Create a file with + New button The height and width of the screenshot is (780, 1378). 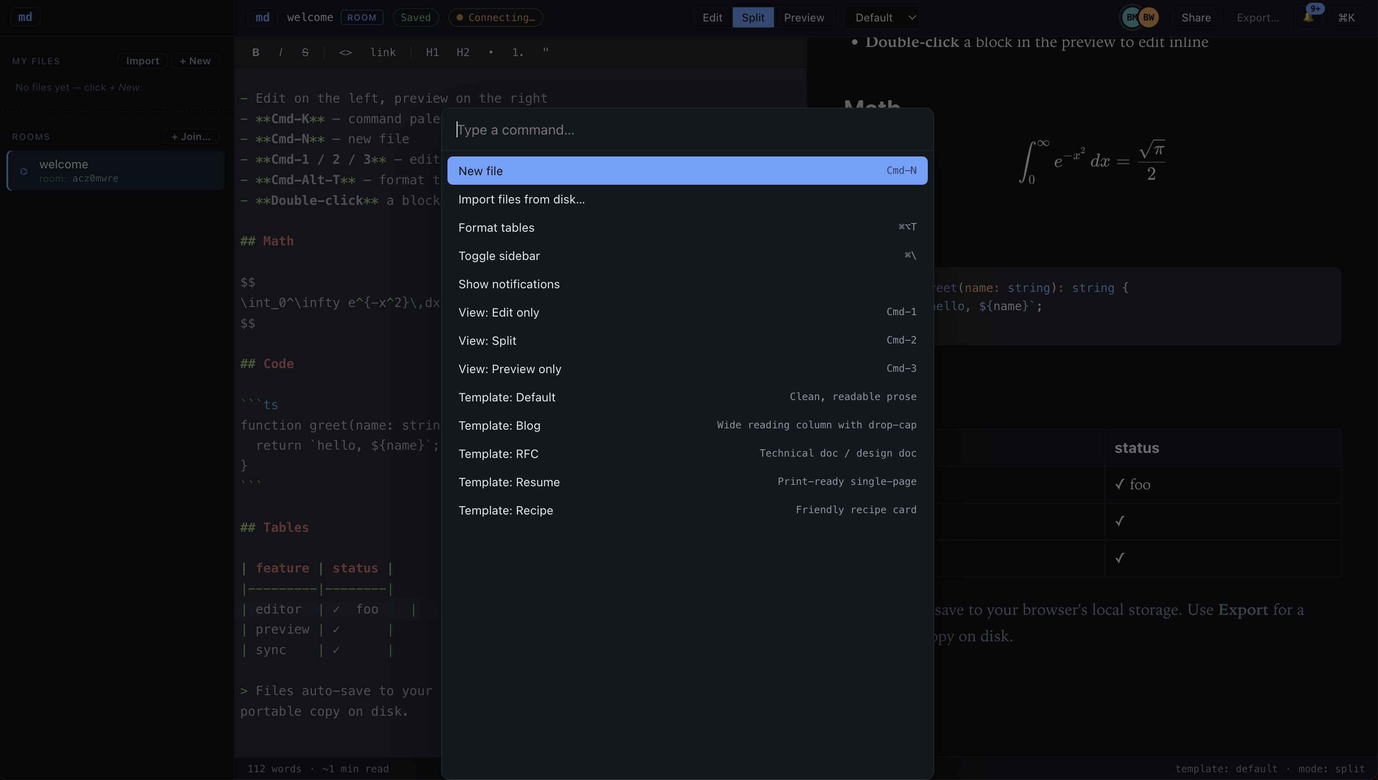pos(195,61)
